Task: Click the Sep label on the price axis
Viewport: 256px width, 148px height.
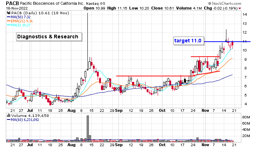Action: coord(119,110)
